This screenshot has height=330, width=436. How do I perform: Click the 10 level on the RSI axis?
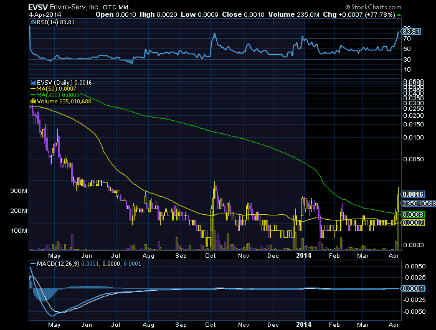coord(407,70)
